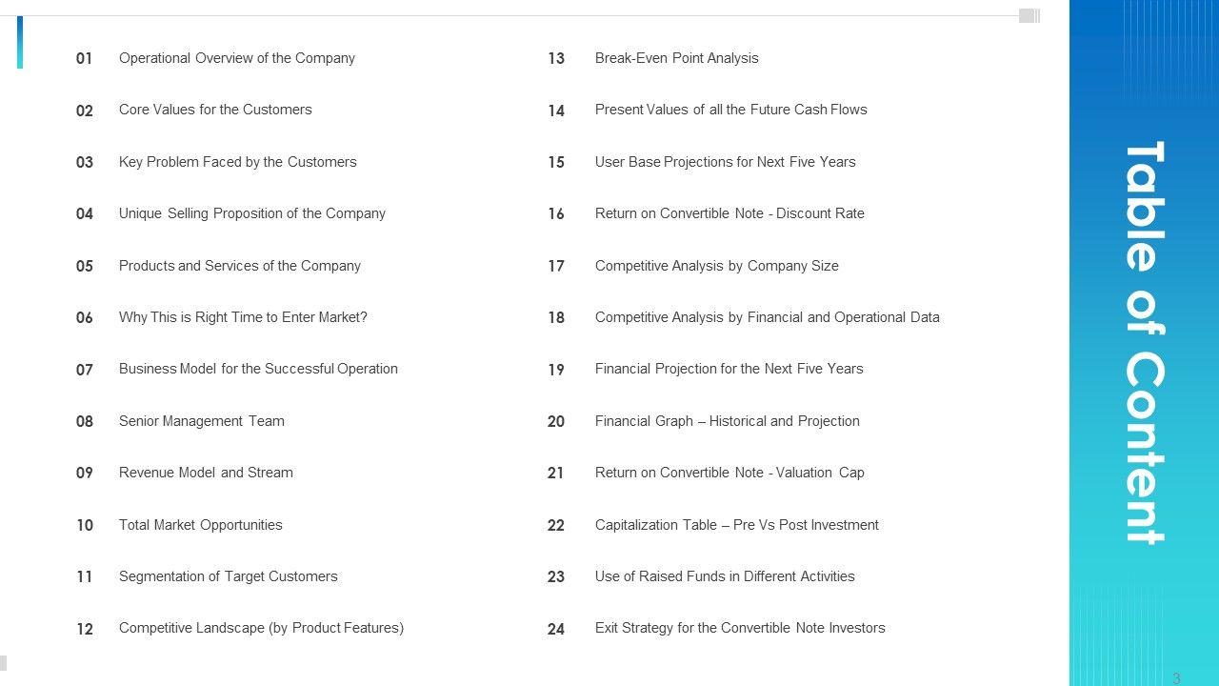Select 'Capitalization Table – Pre Vs Post Investment'

coord(736,525)
